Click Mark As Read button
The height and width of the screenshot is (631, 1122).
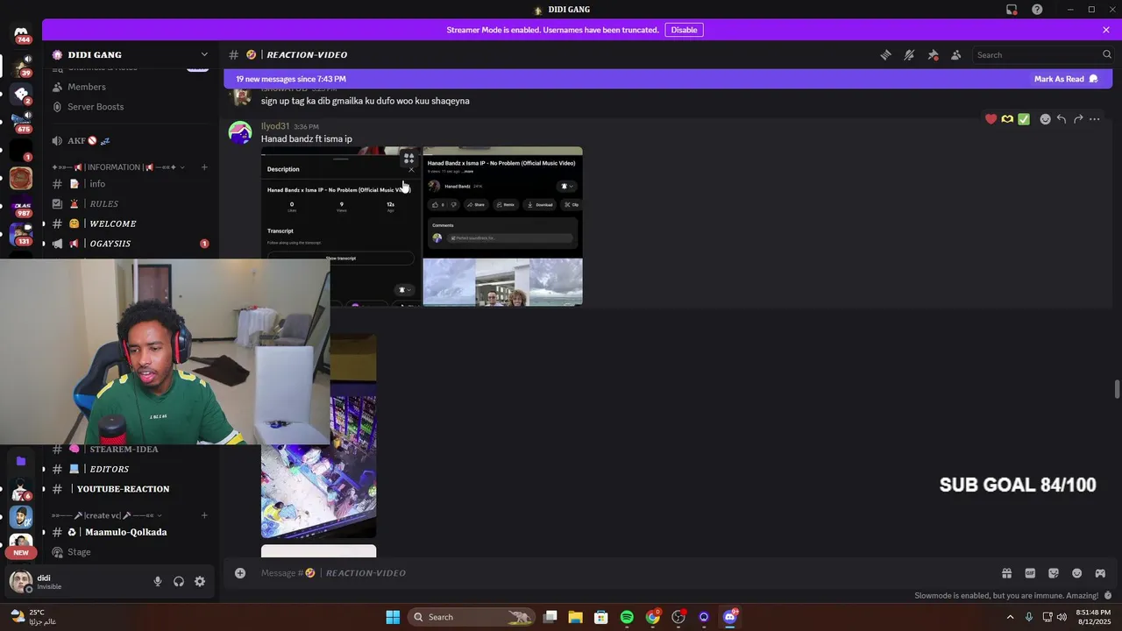click(1066, 79)
